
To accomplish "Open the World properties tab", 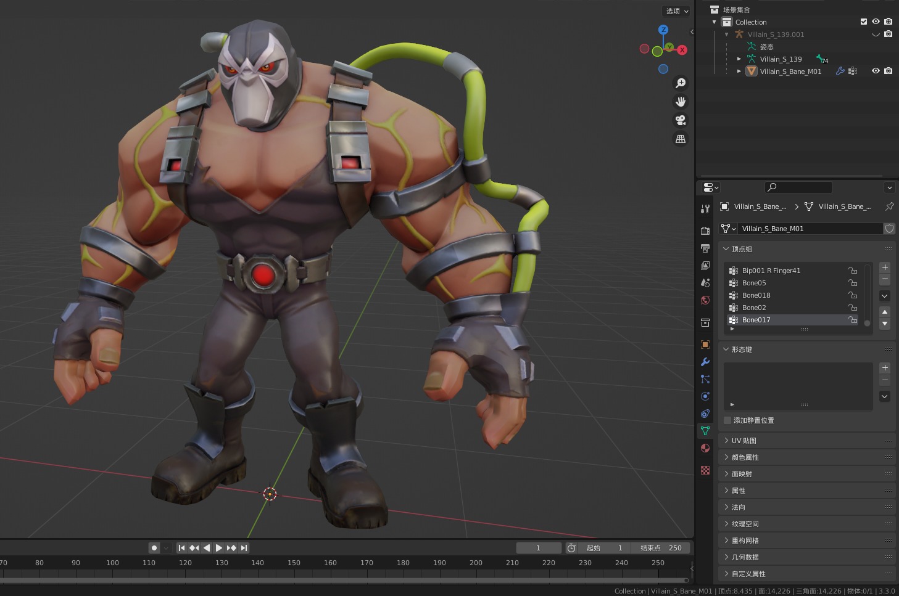I will (x=705, y=300).
